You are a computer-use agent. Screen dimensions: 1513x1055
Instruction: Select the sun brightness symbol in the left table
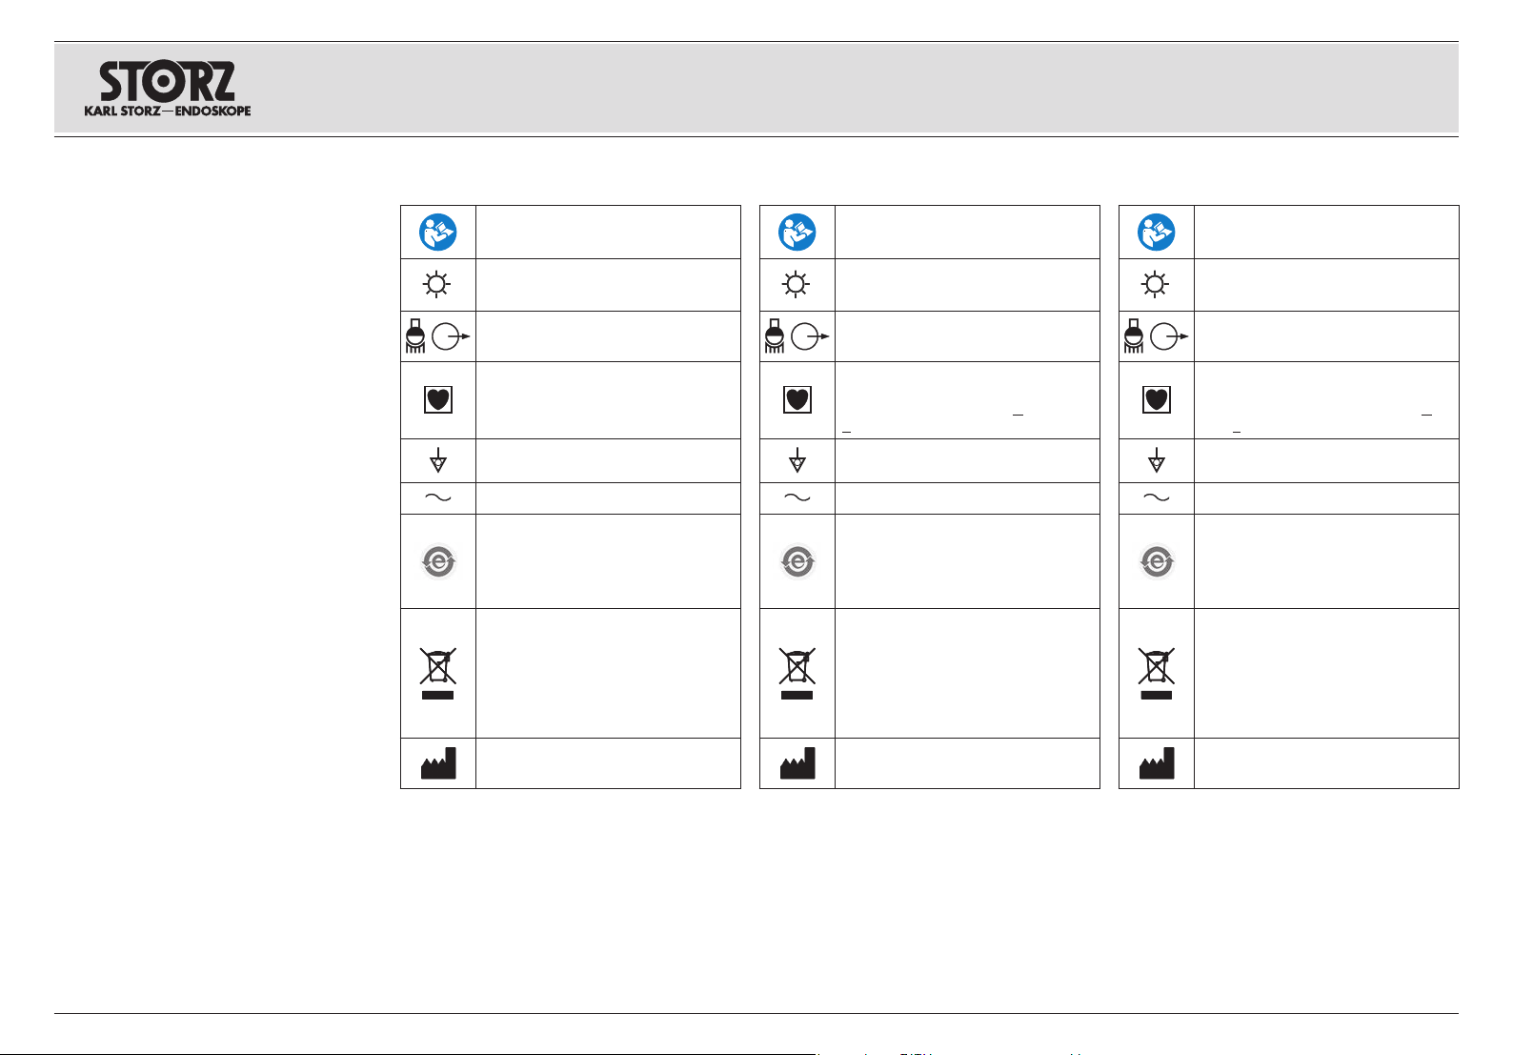coord(438,285)
